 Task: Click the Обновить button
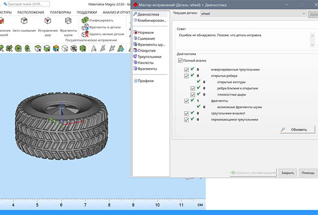pos(297,130)
